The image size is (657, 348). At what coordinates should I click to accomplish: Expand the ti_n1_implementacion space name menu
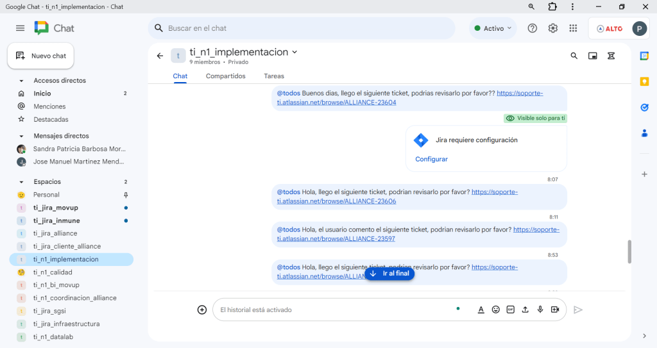[294, 52]
